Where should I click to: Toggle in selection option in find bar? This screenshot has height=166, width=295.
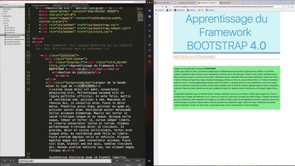coord(13,160)
